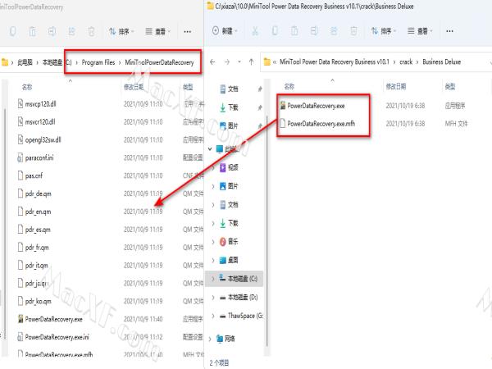Click the Copy icon in the left window toolbar
Image resolution: width=492 pixels, height=369 pixels.
click(12, 31)
